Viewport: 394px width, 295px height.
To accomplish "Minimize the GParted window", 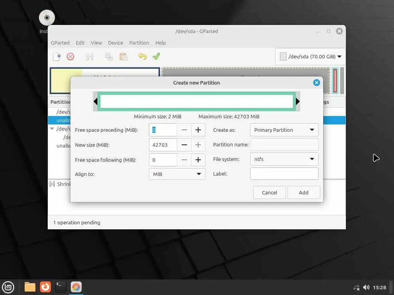I will tap(318, 31).
